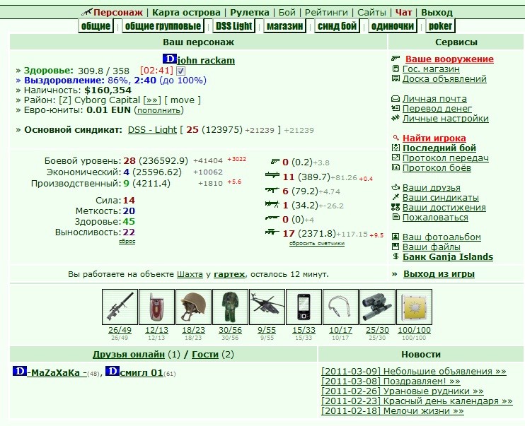Click Выход in top menu

(x=437, y=13)
